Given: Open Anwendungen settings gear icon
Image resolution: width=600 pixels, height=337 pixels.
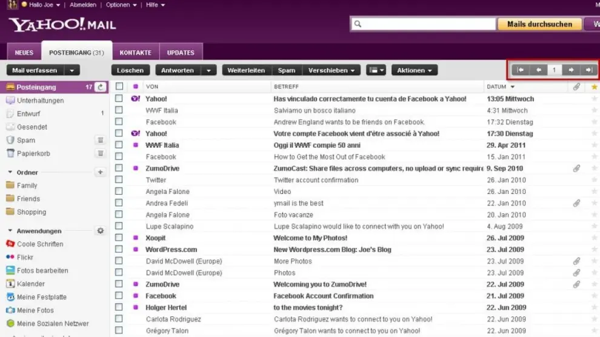Looking at the screenshot, I should 101,231.
